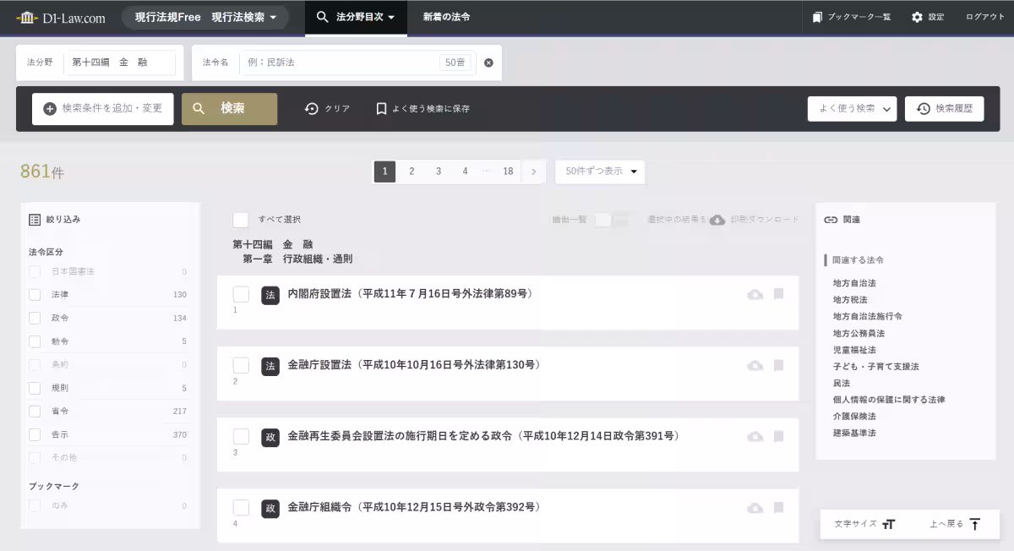Open the 50件ずつ表示 dropdown
Viewport: 1014px width, 551px height.
click(600, 172)
